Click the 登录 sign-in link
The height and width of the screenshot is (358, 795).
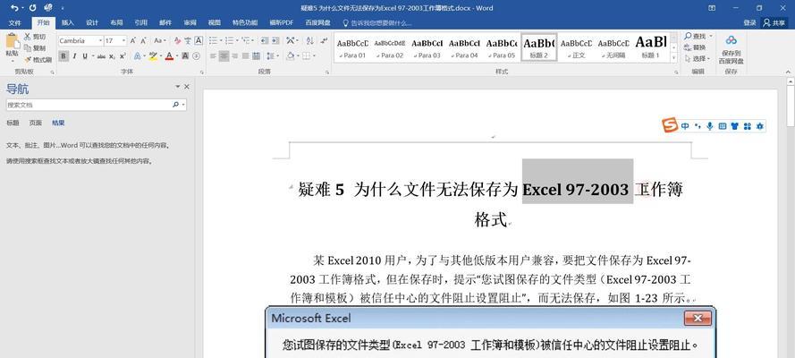click(750, 22)
